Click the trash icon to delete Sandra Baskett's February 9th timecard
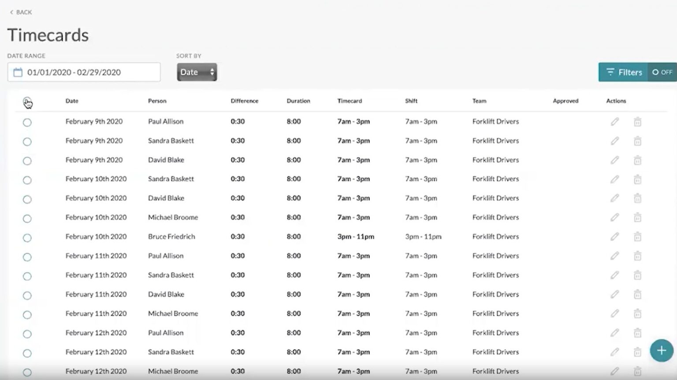Viewport: 677px width, 380px height. tap(637, 141)
